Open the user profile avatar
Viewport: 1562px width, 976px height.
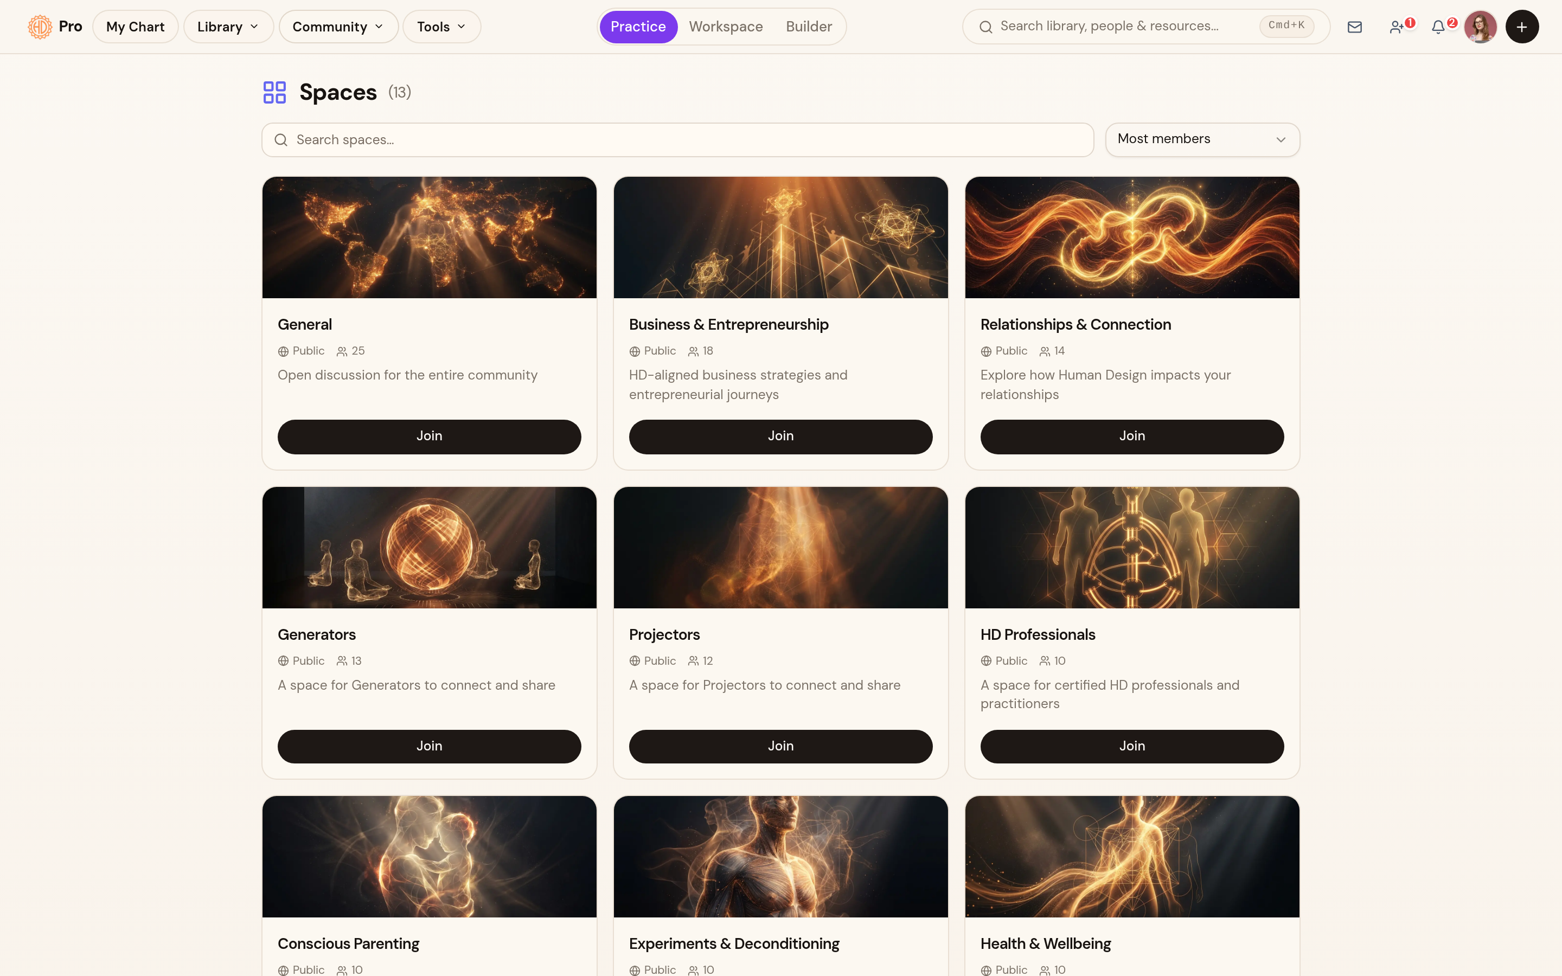tap(1480, 27)
